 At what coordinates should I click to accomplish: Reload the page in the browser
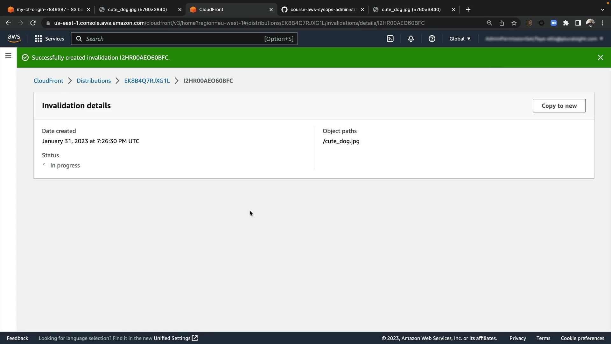tap(33, 23)
